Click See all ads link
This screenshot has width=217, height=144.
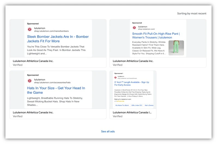108,131
